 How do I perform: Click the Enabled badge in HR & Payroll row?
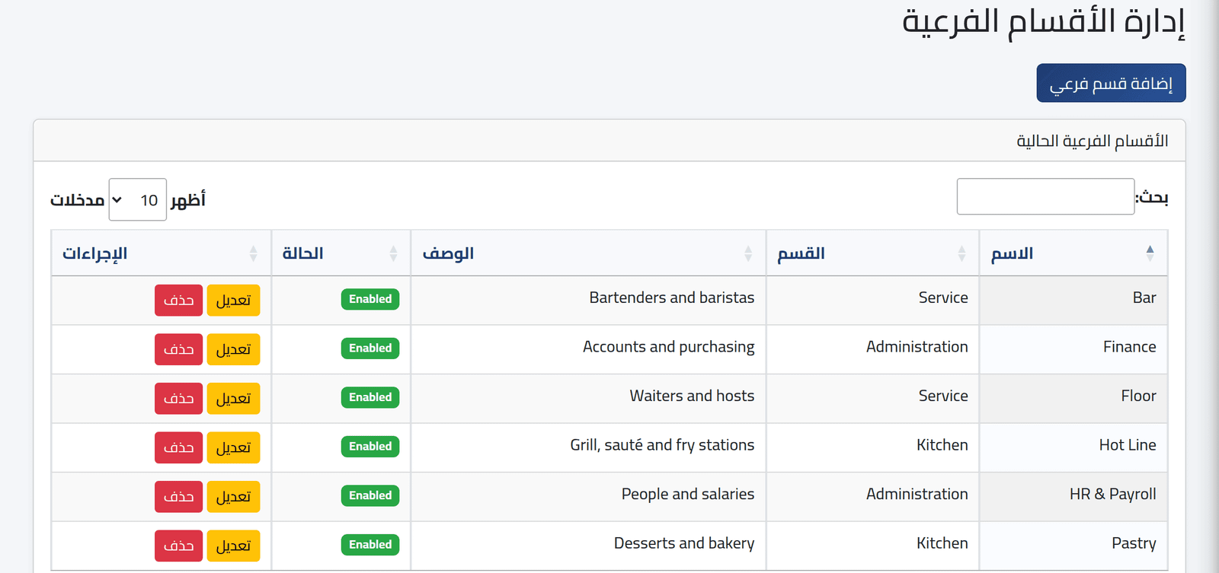(370, 495)
